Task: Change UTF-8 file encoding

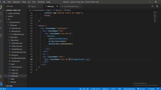Action: pyautogui.click(x=113, y=89)
